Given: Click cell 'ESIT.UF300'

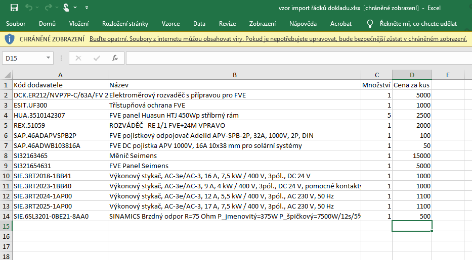Looking at the screenshot, I should tap(60, 106).
